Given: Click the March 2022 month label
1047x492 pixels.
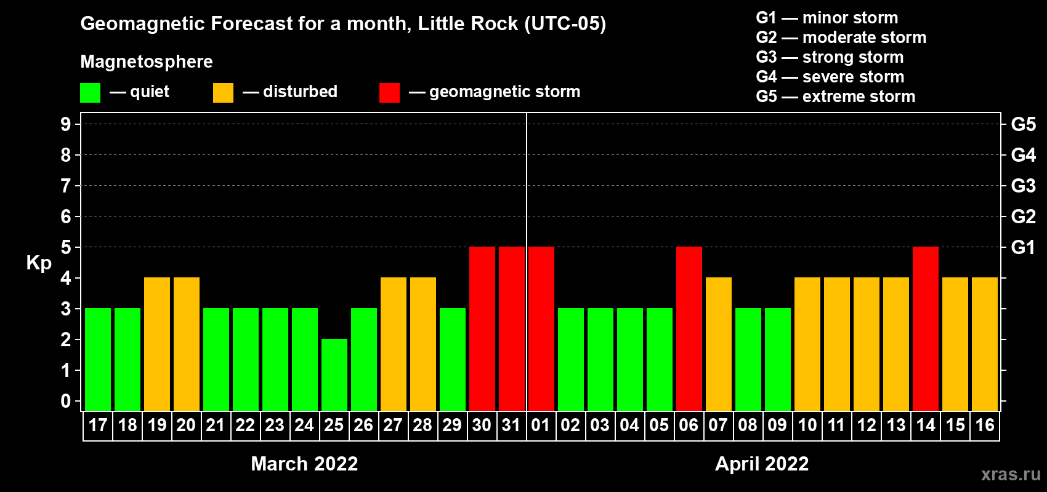Looking at the screenshot, I should click(304, 463).
